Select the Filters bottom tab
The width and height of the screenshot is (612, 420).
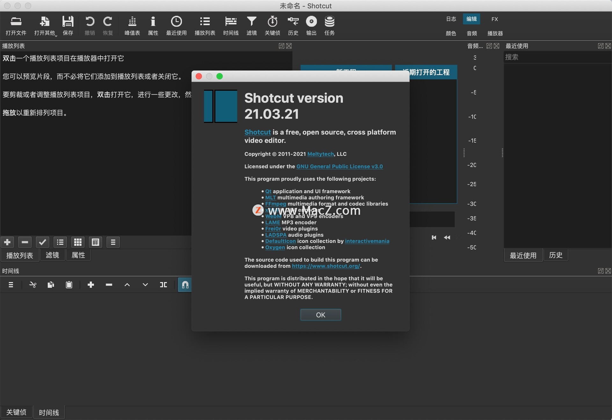point(52,255)
